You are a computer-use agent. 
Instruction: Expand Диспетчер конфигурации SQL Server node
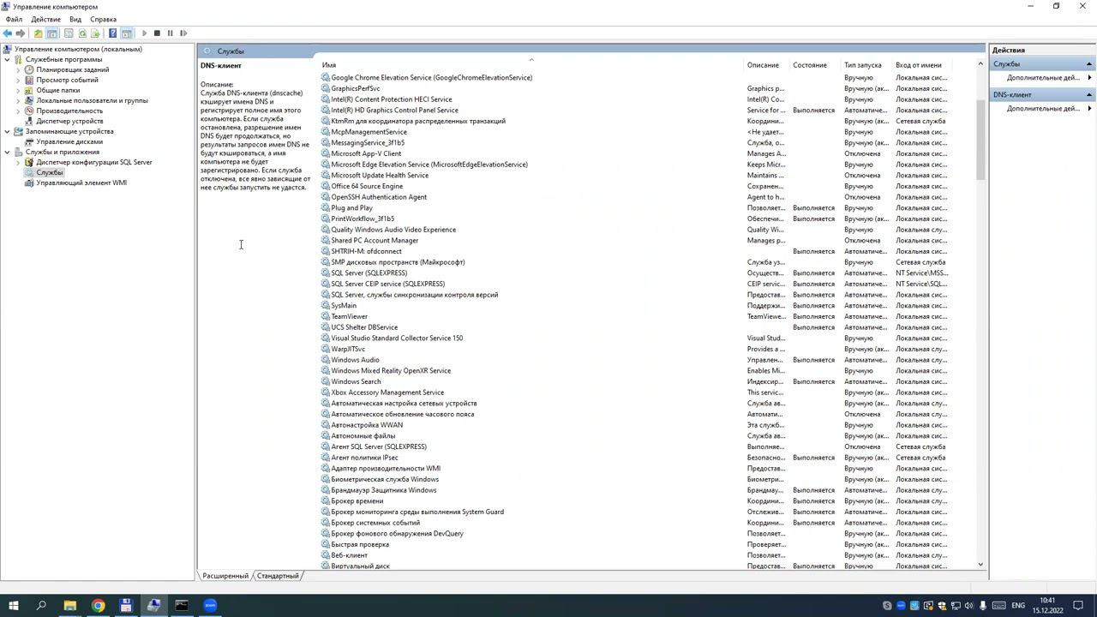click(18, 162)
